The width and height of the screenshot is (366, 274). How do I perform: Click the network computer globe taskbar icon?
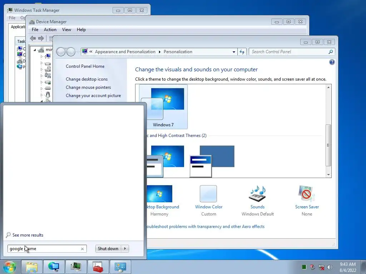click(54, 267)
